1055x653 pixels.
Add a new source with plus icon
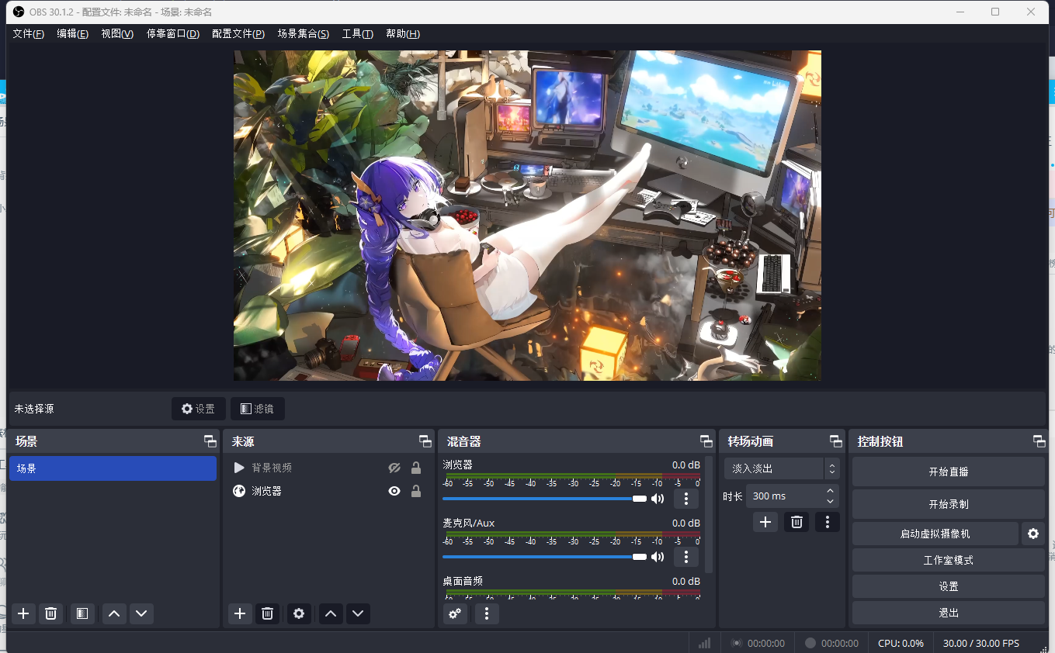[x=240, y=613]
